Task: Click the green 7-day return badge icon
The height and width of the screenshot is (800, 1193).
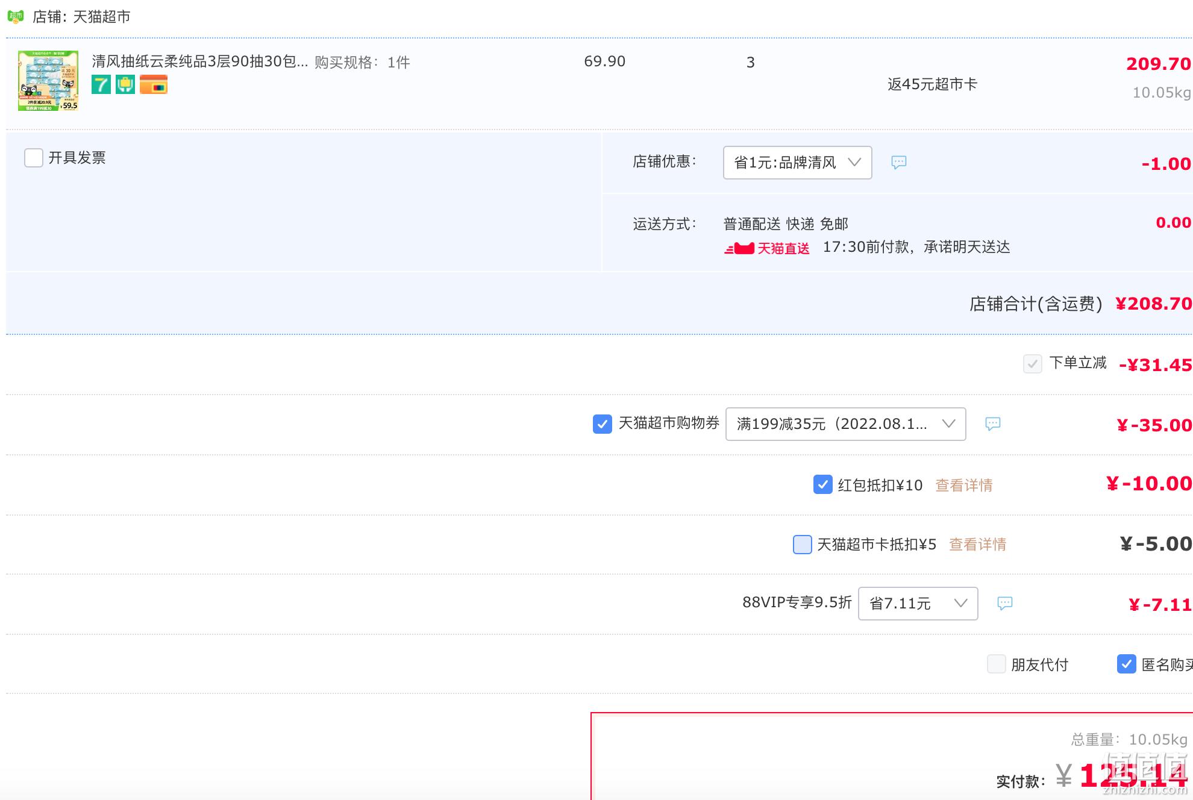Action: (101, 84)
